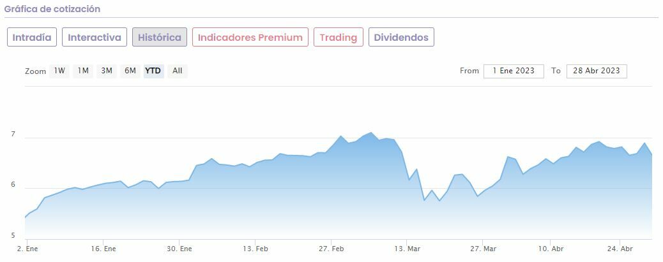Show All historical data range
This screenshot has height=262, width=663.
(x=177, y=71)
